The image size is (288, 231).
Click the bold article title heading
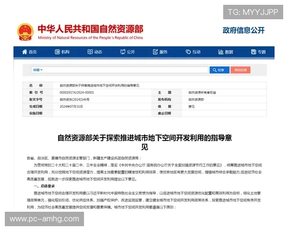tap(144, 142)
